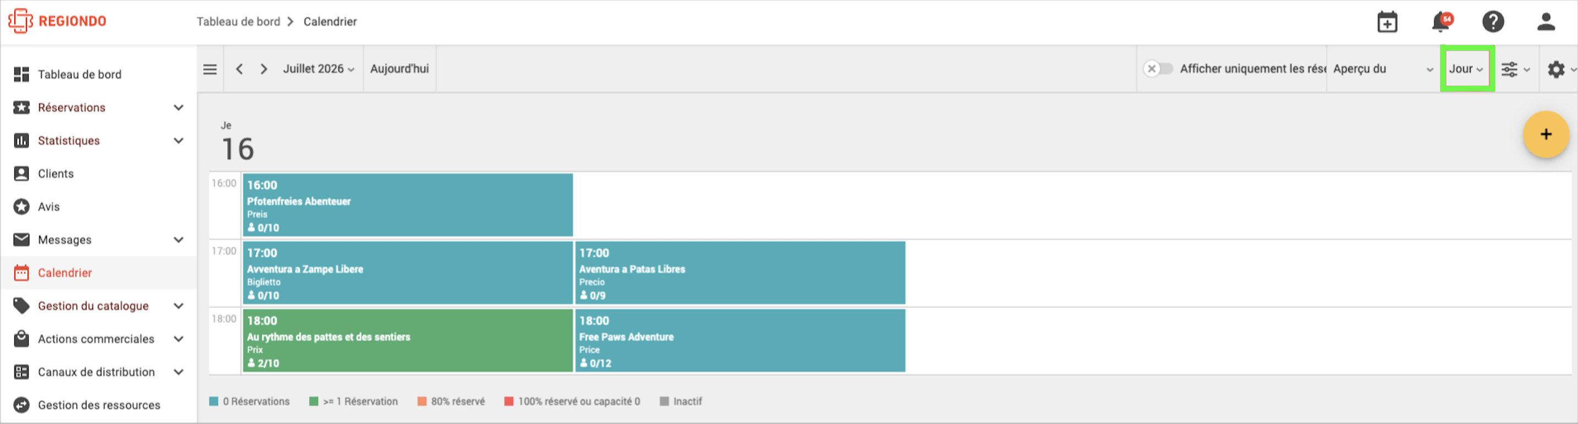
Task: Open the Juillet 2026 month dropdown
Action: [318, 69]
